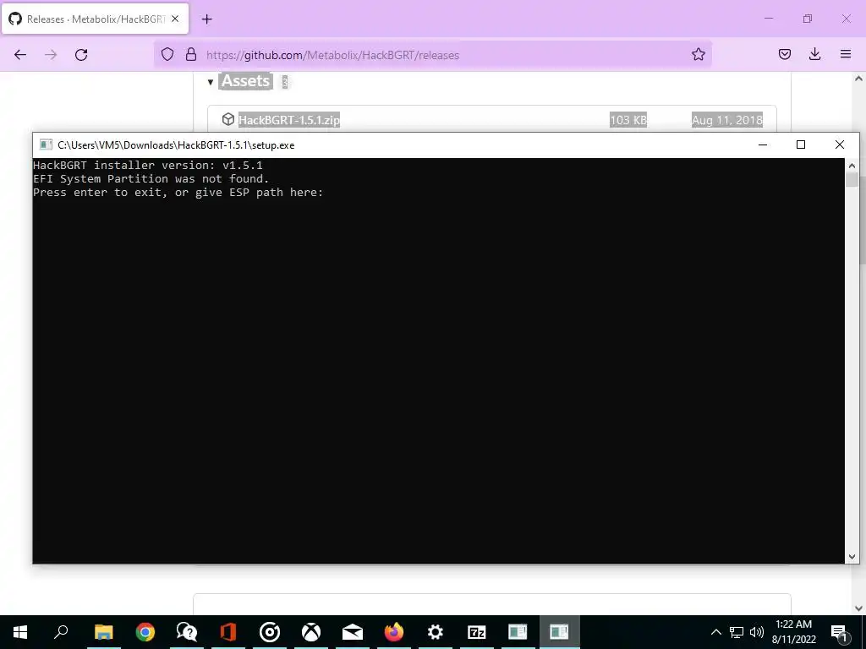
Task: Open tracking protection shield icon
Action: 167,54
